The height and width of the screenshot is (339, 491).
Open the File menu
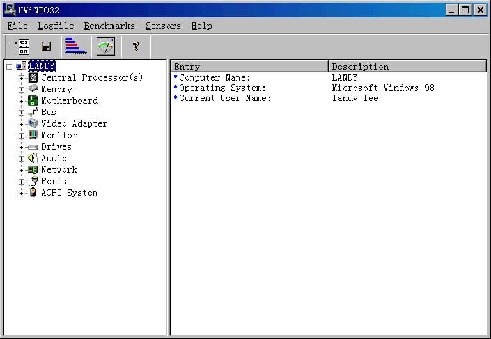tap(17, 26)
